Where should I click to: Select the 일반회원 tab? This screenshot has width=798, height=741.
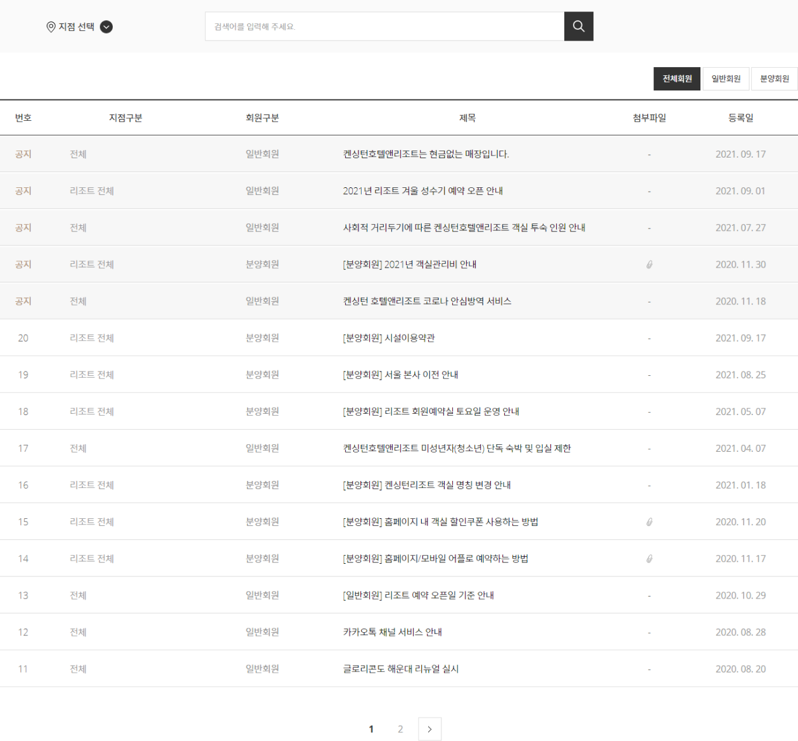coord(726,78)
